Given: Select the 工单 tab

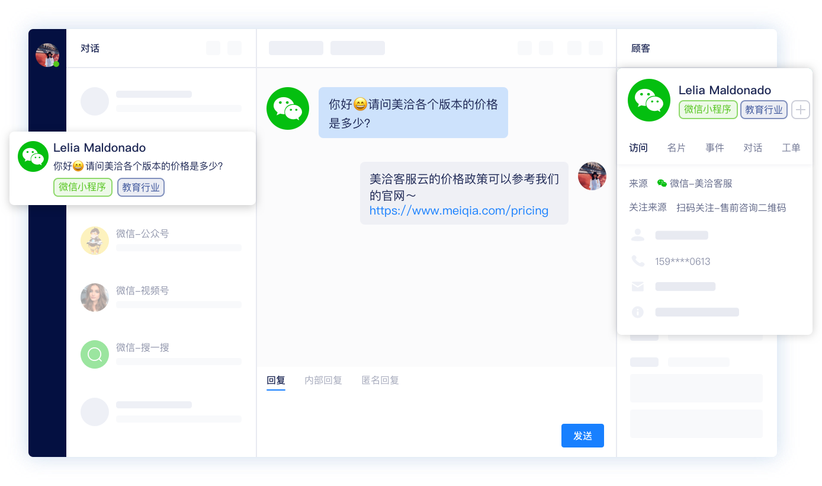Looking at the screenshot, I should click(791, 148).
